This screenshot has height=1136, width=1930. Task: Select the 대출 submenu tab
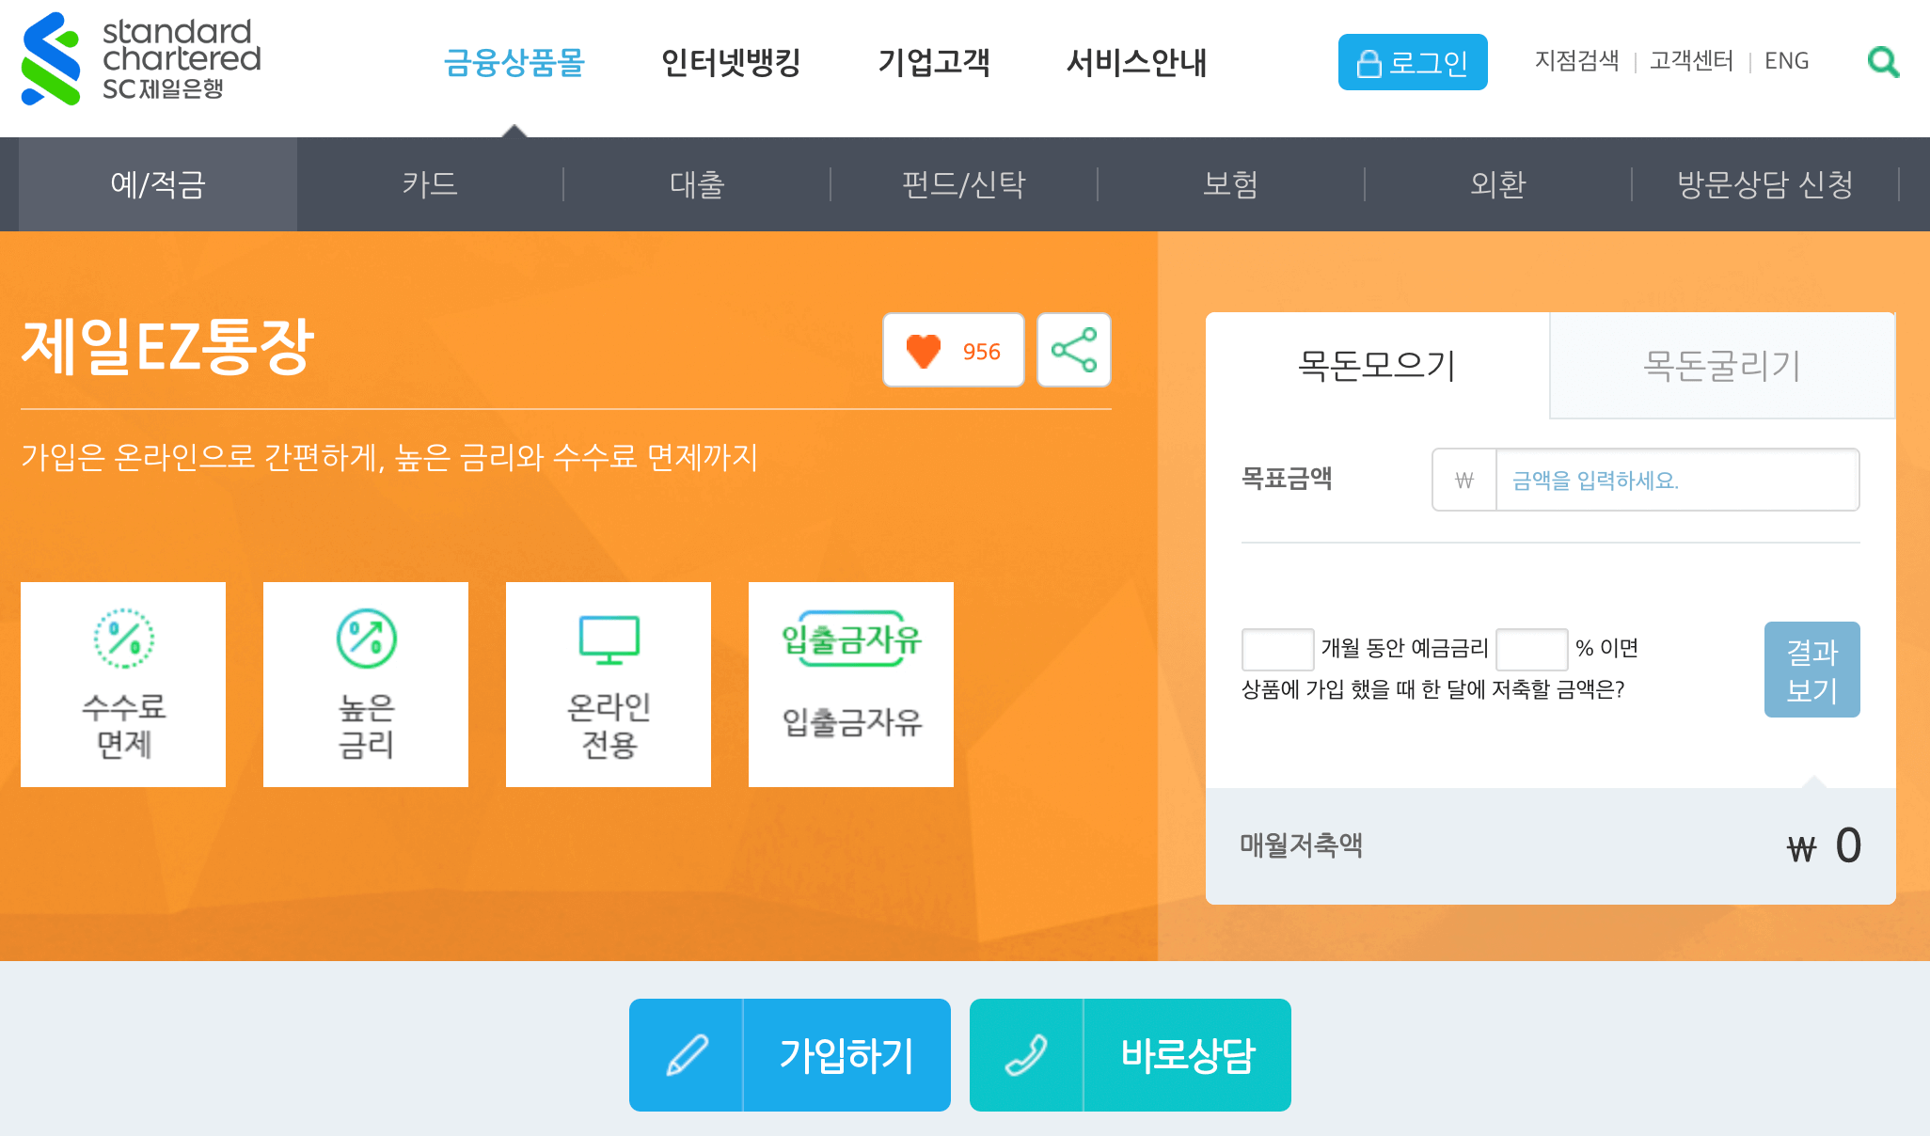coord(697,184)
